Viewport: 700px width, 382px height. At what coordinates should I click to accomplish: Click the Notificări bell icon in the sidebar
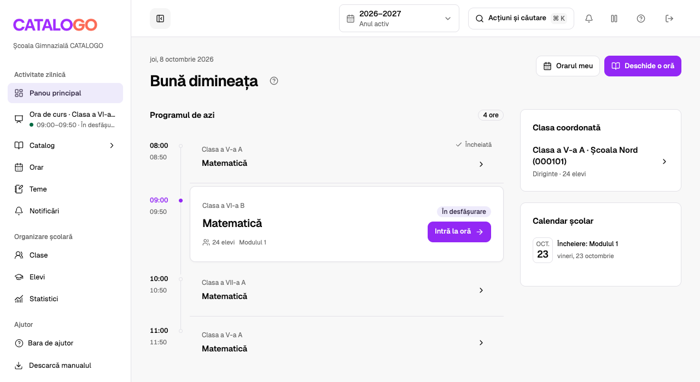coord(19,211)
